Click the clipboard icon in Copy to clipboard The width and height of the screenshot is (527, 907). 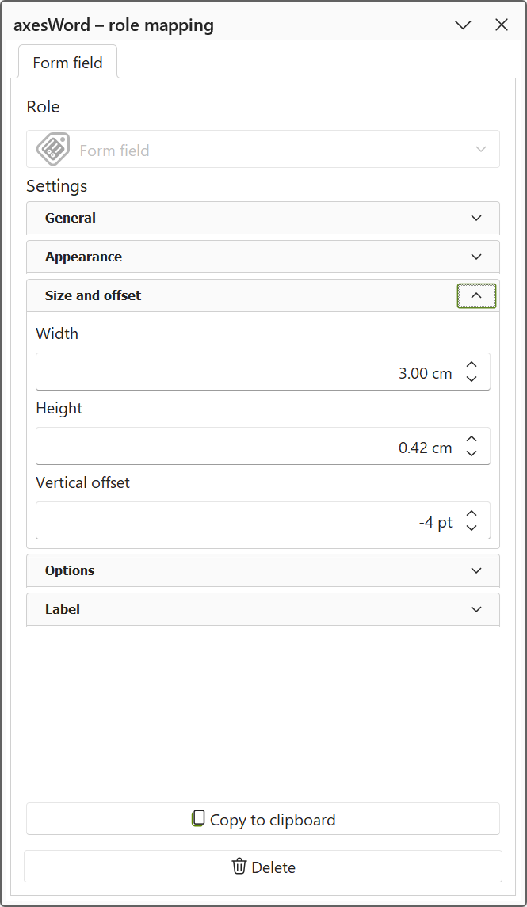pos(198,818)
